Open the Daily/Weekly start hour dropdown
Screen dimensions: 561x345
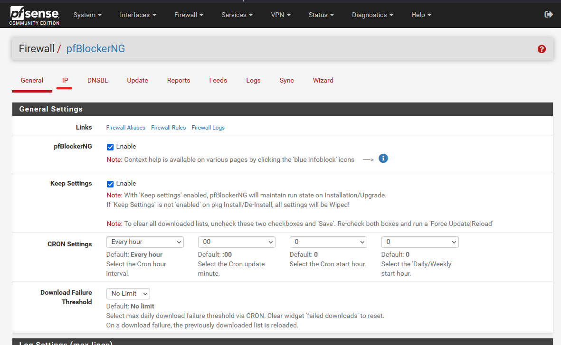coord(419,242)
